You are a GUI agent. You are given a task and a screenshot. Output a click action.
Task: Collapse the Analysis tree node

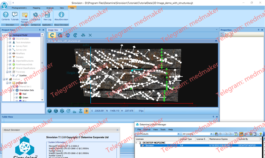tap(4, 79)
